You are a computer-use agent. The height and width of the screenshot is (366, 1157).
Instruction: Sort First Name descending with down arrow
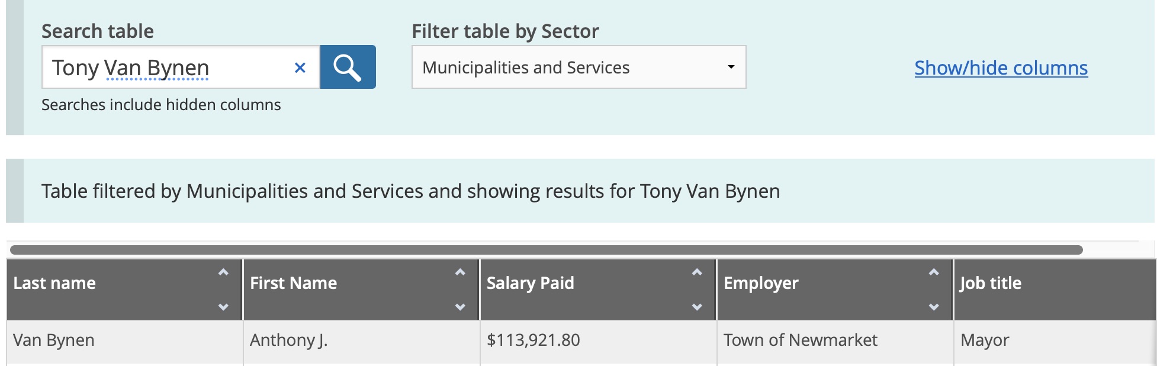pos(460,307)
